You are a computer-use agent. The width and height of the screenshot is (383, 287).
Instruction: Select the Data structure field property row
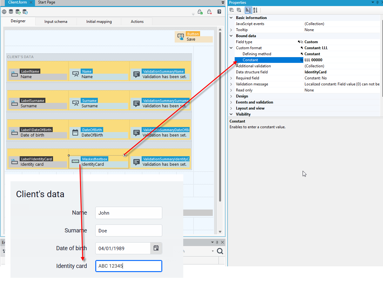pyautogui.click(x=307, y=72)
